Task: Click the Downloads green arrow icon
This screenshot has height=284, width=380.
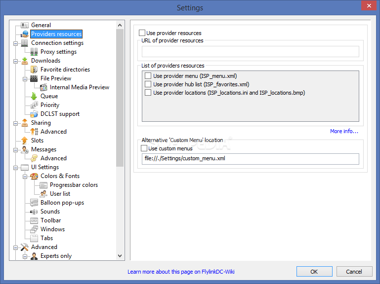Action: click(25, 61)
